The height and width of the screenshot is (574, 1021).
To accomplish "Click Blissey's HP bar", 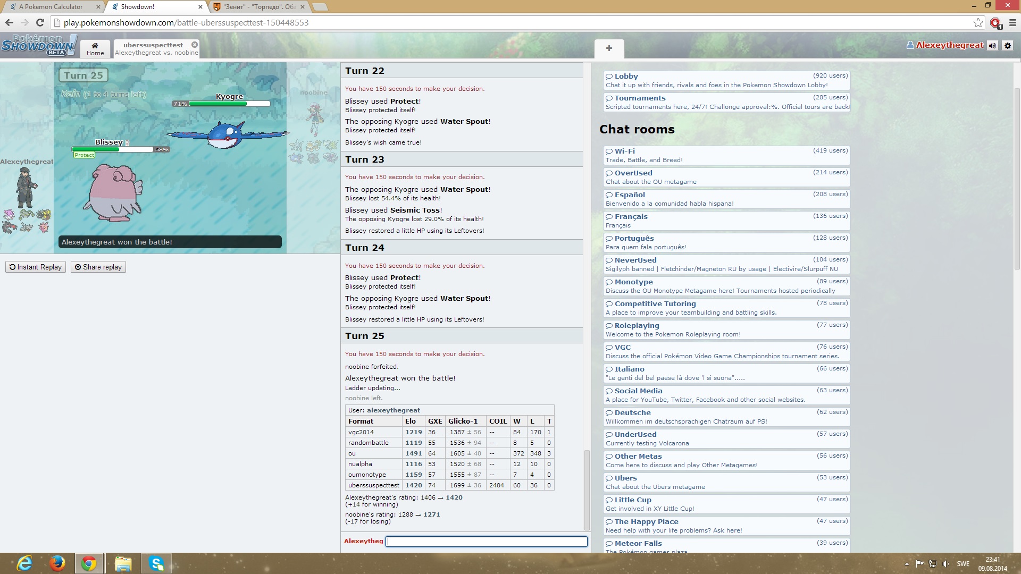I will [113, 149].
